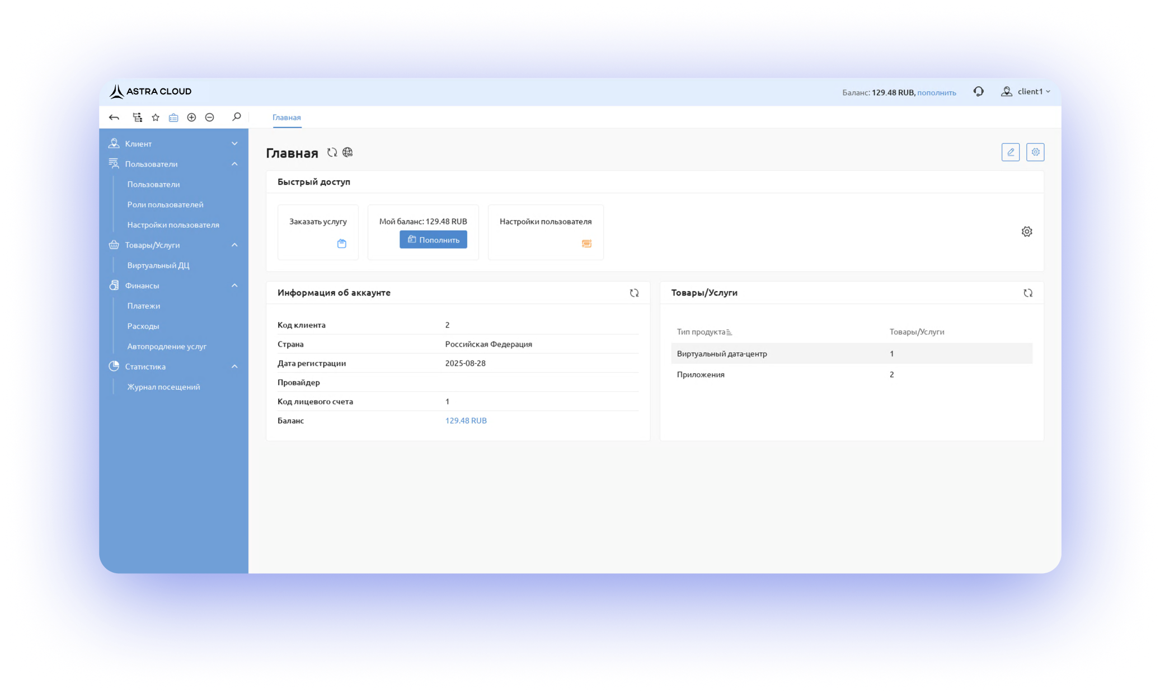Click the Товары/Услуги column header
This screenshot has height=693, width=1160.
click(x=917, y=332)
